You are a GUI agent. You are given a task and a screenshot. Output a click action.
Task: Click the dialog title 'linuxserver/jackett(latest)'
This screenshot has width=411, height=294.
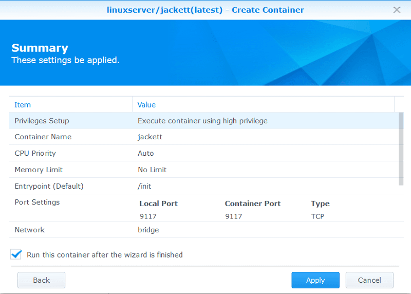point(164,10)
